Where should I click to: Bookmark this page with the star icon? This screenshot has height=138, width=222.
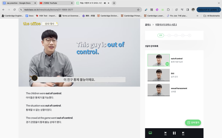click(138, 10)
